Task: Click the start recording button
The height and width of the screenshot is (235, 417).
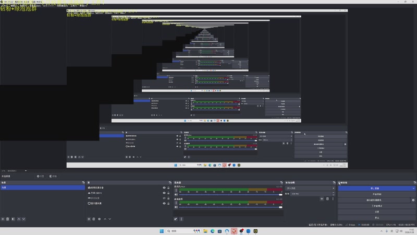Action: coord(377,194)
